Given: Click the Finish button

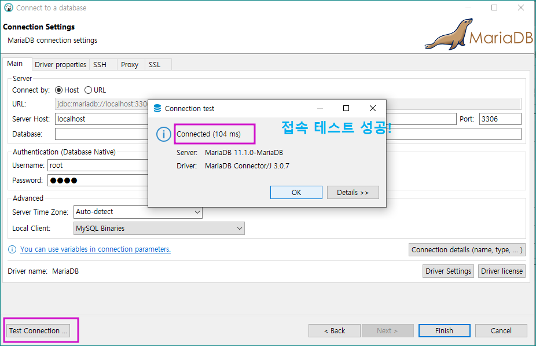Looking at the screenshot, I should pos(445,330).
